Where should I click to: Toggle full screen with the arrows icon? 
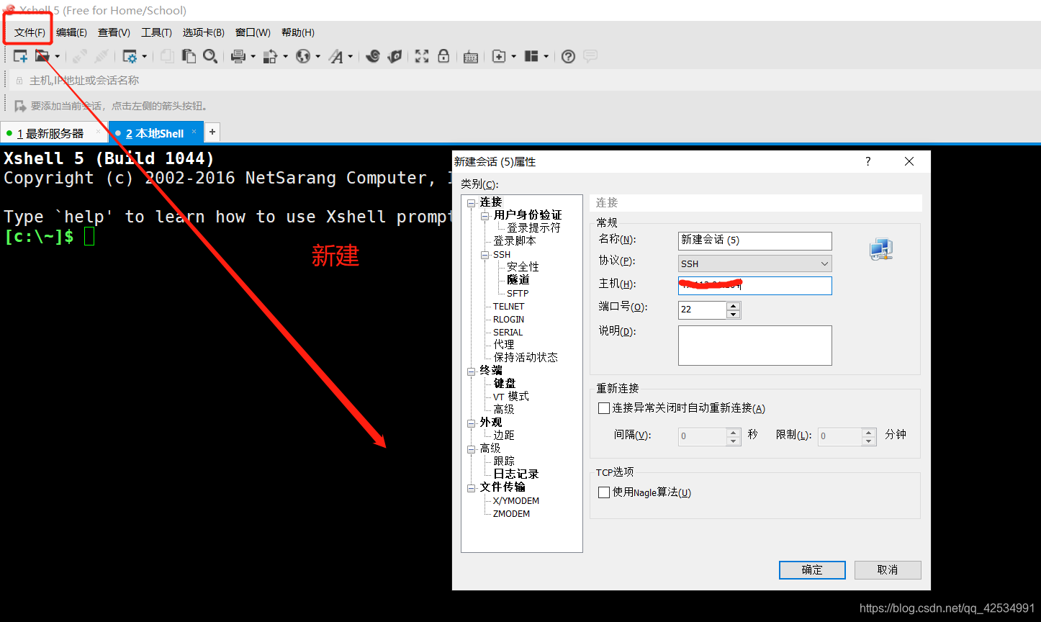coord(422,56)
